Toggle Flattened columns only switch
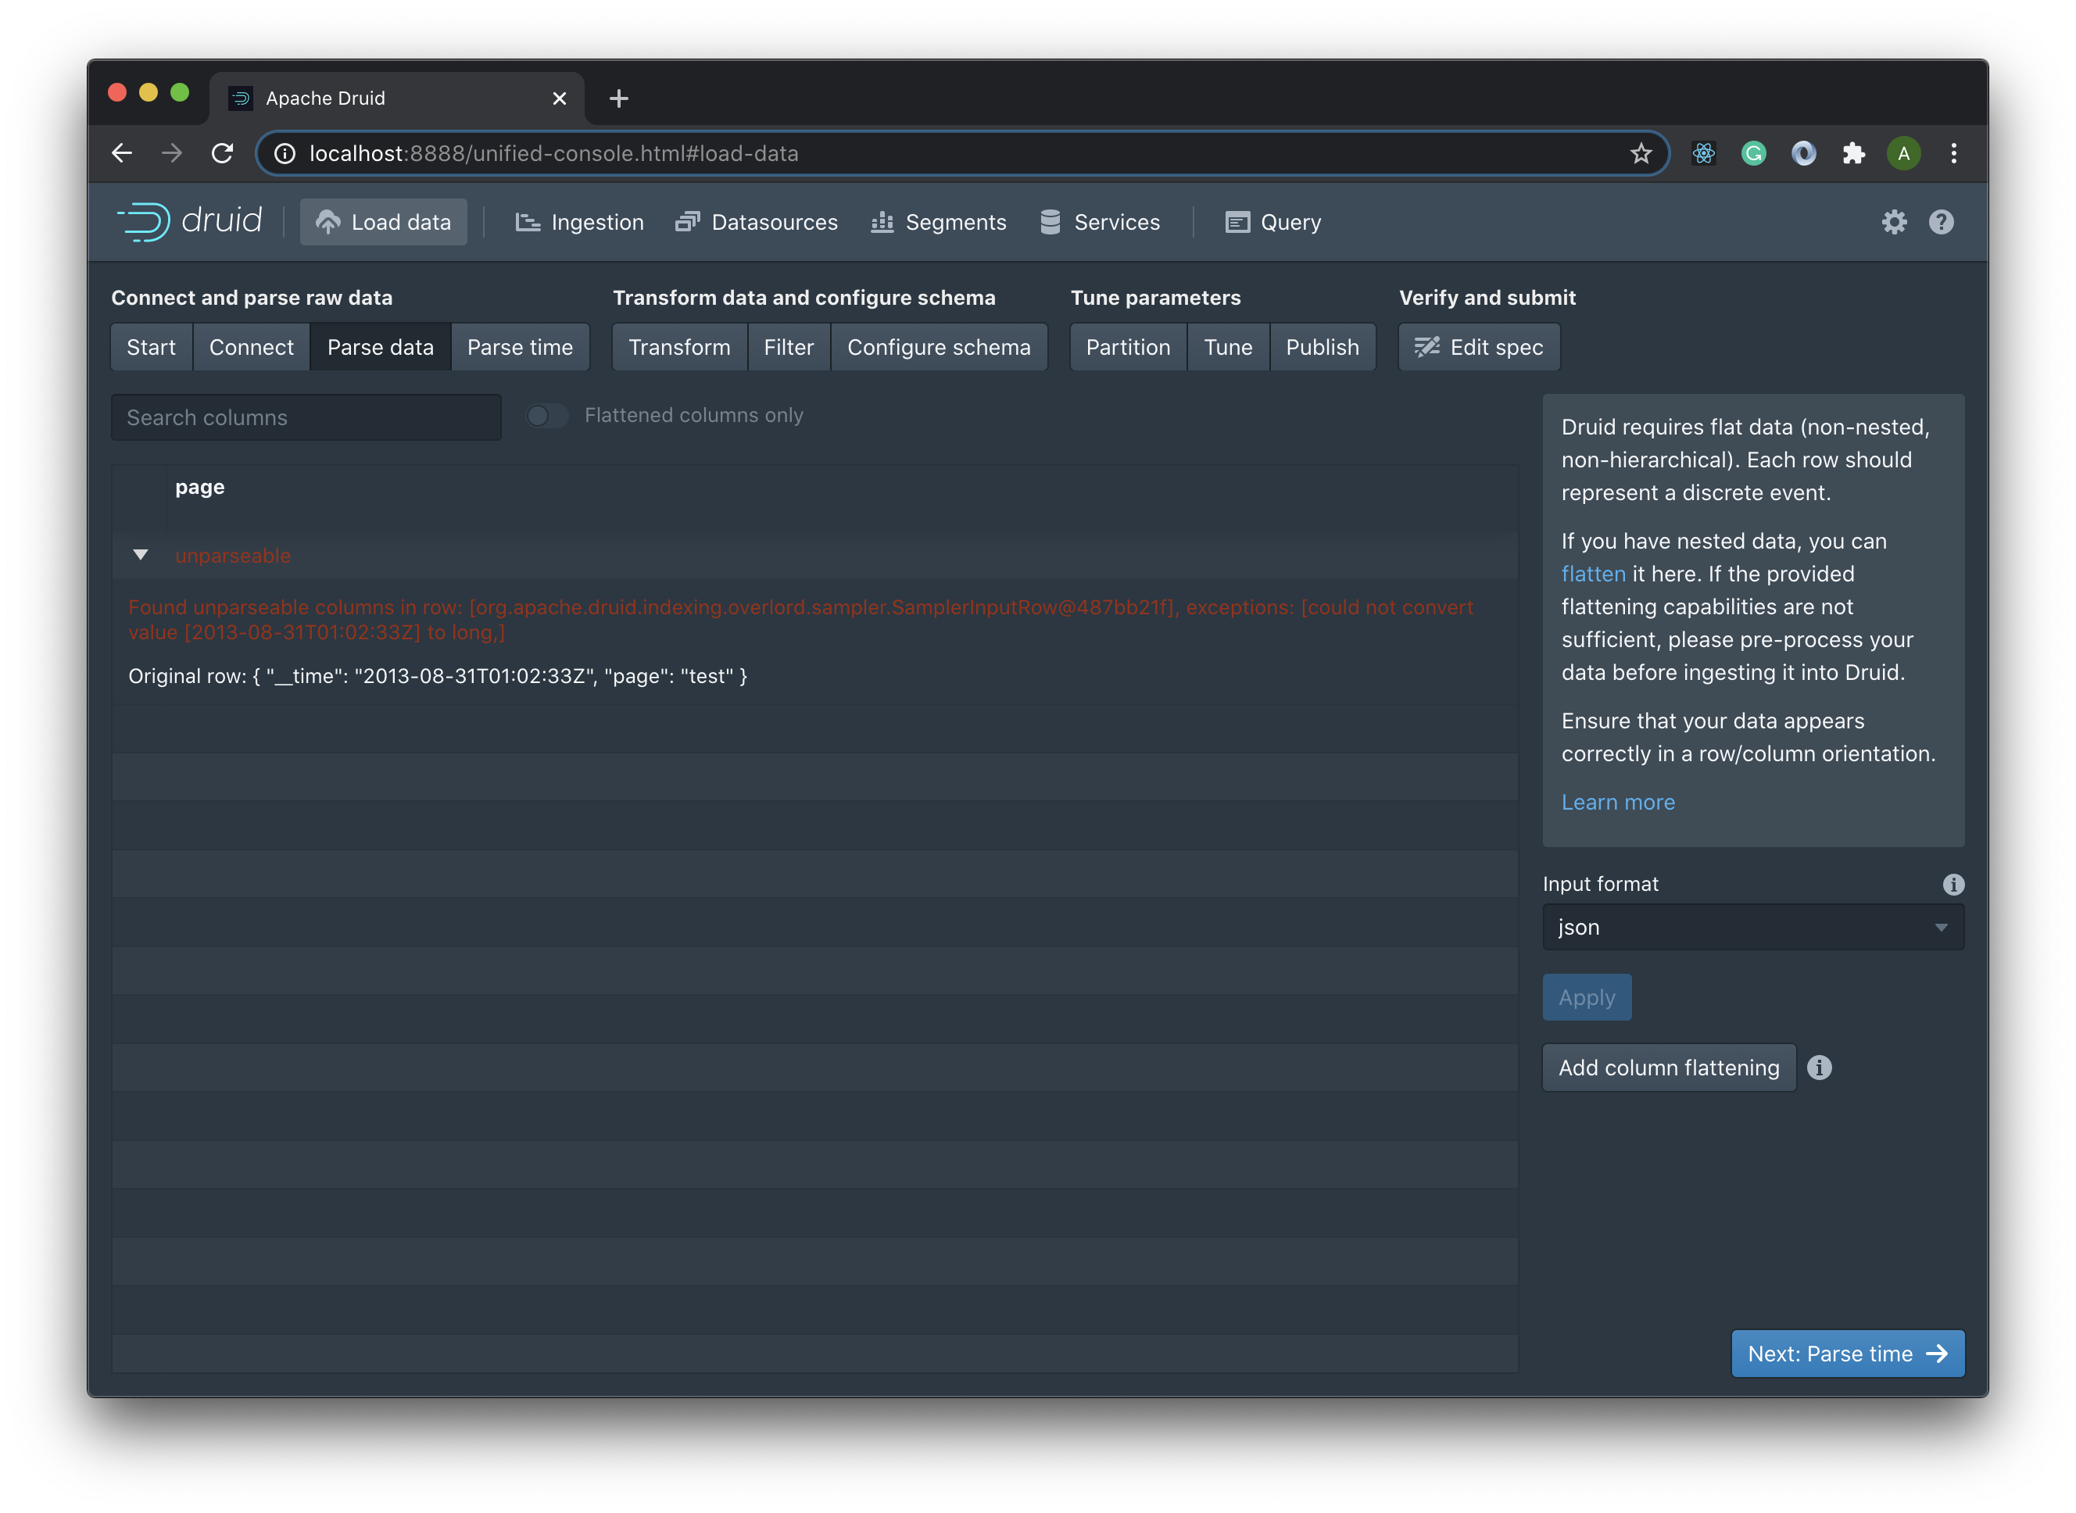The image size is (2076, 1513). pyautogui.click(x=546, y=416)
